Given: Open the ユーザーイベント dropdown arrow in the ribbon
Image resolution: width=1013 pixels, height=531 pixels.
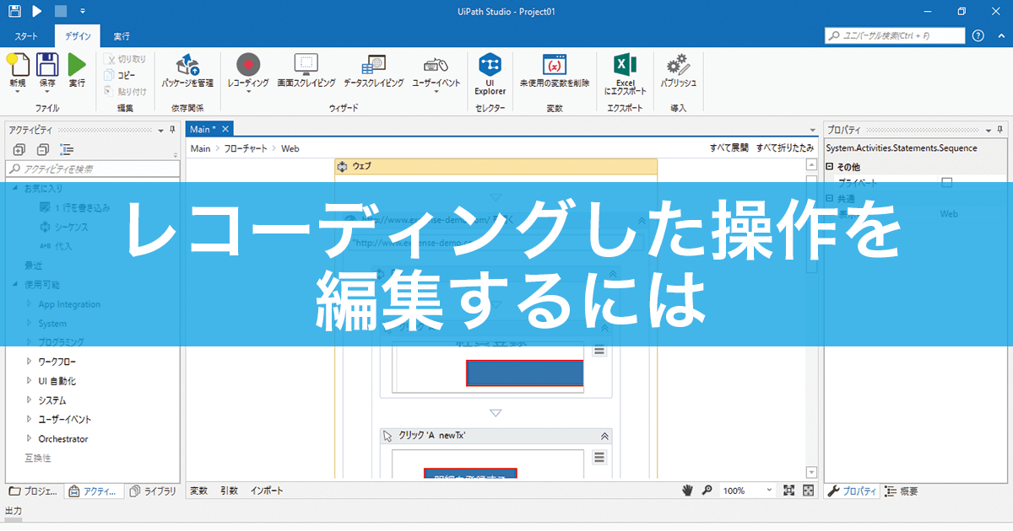Looking at the screenshot, I should tap(436, 92).
